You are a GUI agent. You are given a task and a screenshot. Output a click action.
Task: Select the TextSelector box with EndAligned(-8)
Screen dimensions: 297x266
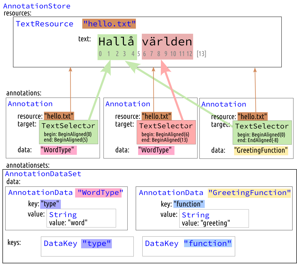click(262, 132)
